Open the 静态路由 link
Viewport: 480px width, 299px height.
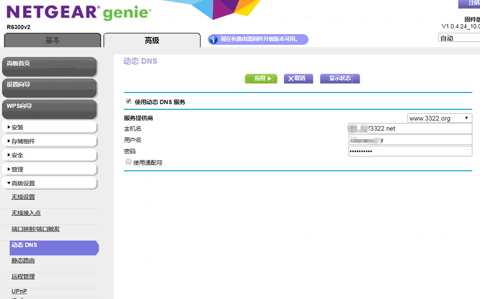tap(23, 261)
